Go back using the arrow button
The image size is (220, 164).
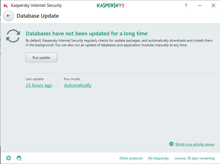(x=9, y=16)
